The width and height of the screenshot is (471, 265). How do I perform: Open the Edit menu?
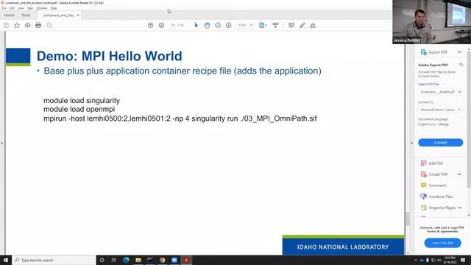[x=12, y=8]
